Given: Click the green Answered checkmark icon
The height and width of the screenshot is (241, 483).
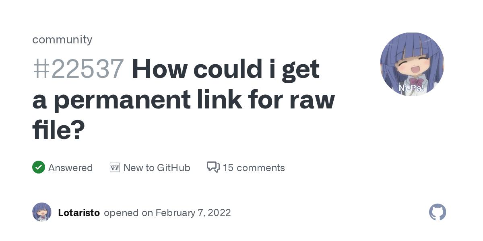Looking at the screenshot, I should pos(39,167).
